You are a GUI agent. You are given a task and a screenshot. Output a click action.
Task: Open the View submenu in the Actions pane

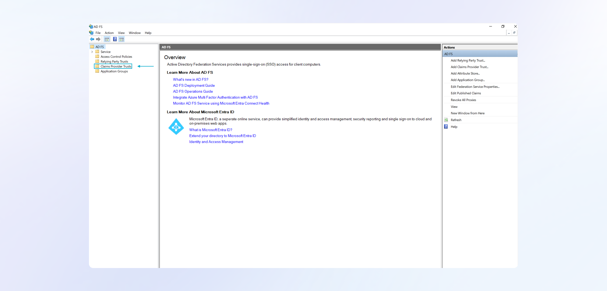point(454,107)
